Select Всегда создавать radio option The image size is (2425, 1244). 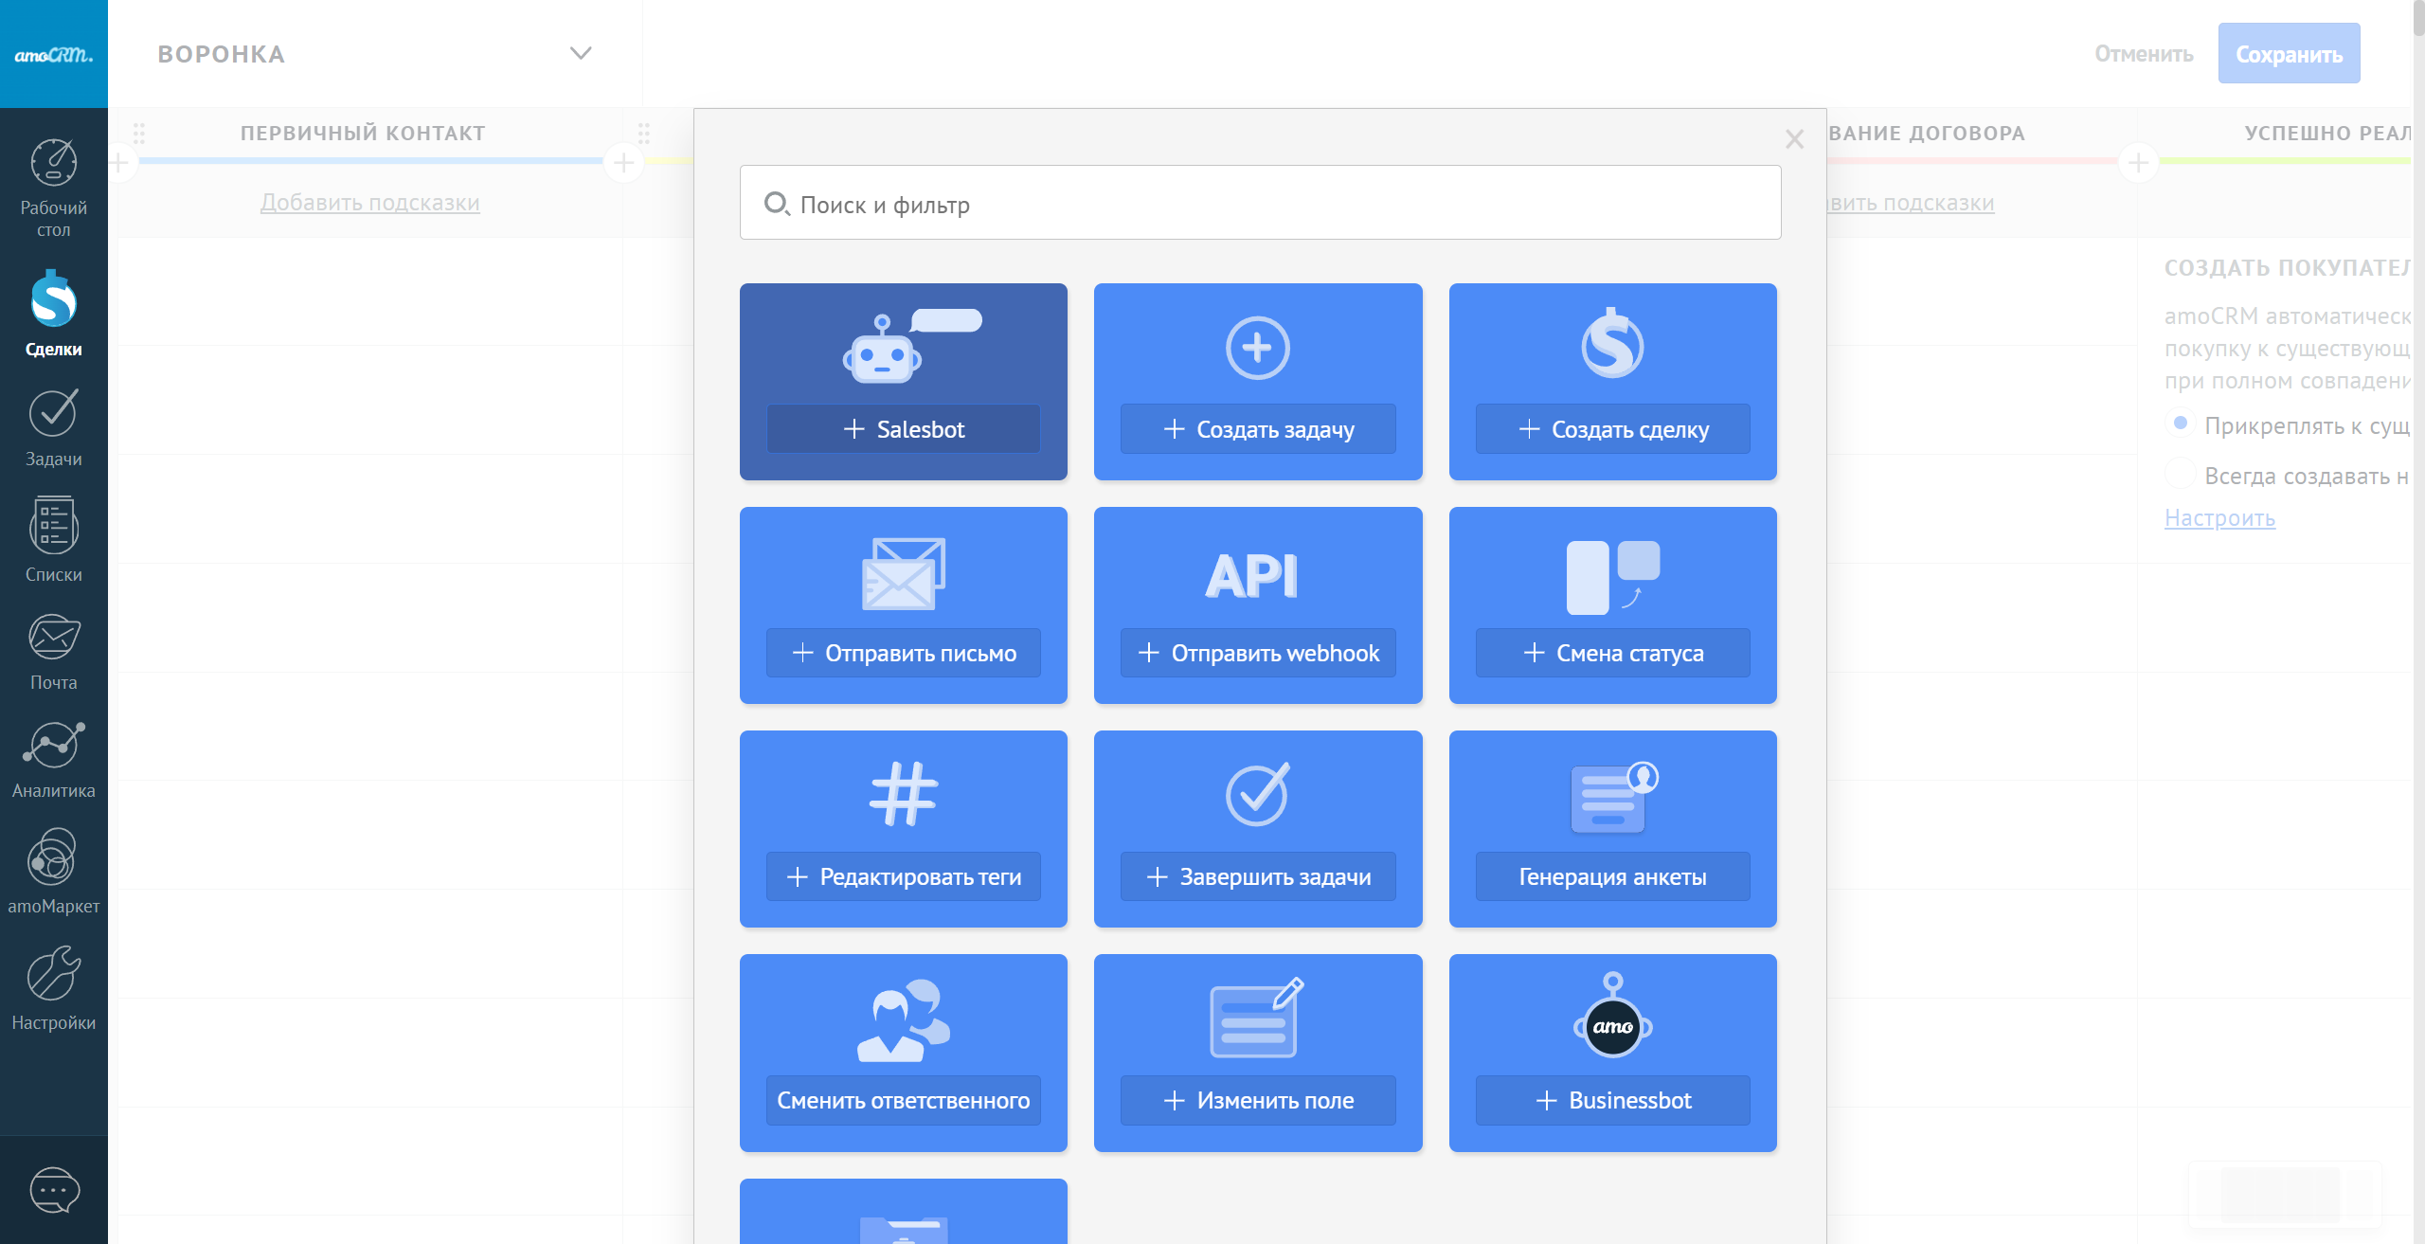2181,473
